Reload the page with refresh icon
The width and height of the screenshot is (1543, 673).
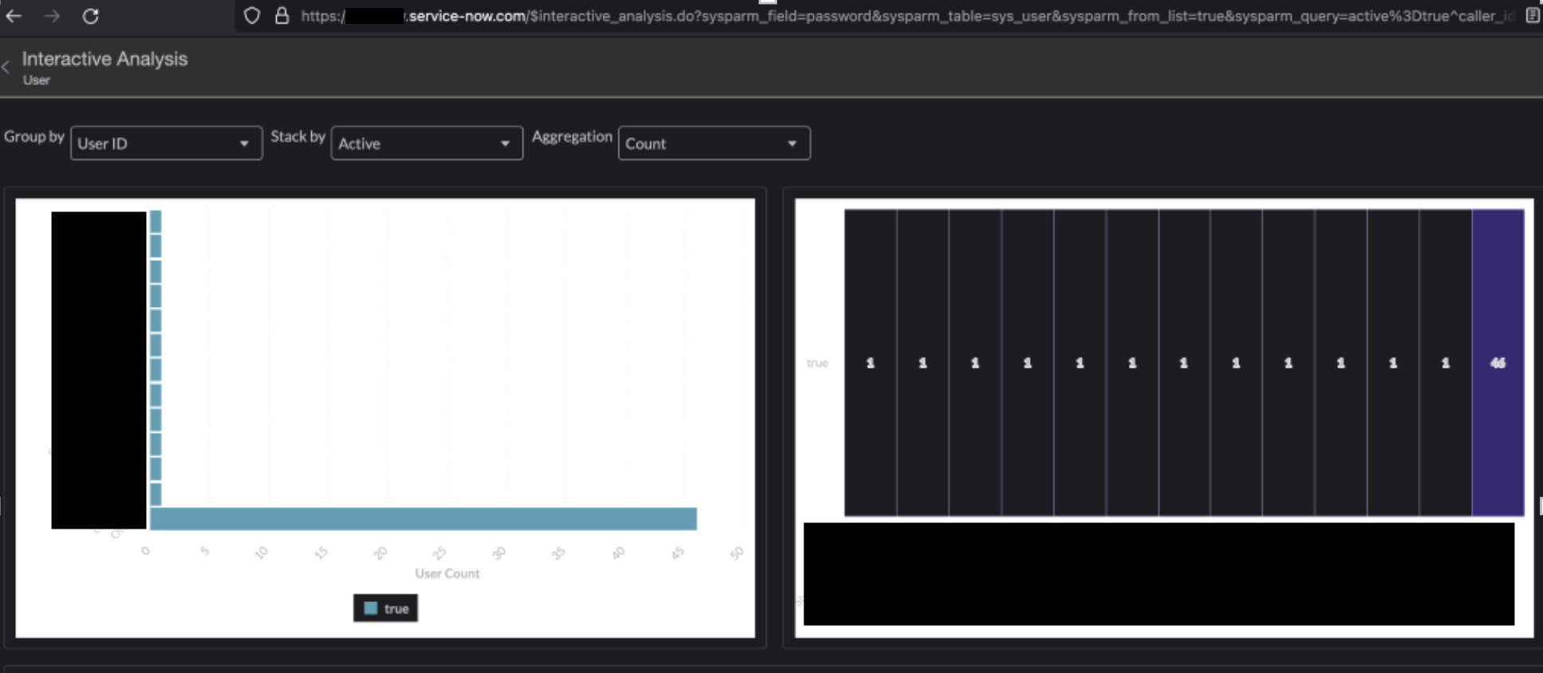[90, 16]
